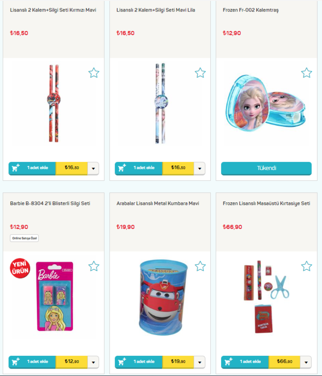Click star icon on Frozen Masaüstü Kırtasiye Seti
The width and height of the screenshot is (322, 376).
306,266
